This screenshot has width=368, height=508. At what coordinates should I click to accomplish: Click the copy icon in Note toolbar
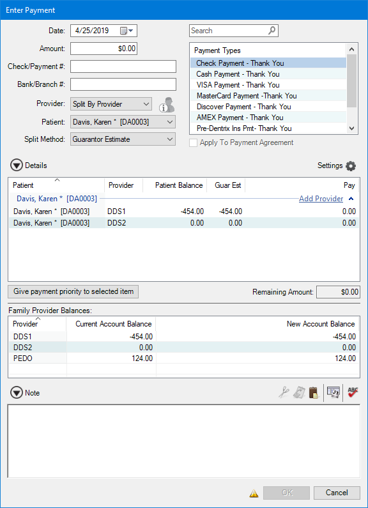(x=298, y=392)
